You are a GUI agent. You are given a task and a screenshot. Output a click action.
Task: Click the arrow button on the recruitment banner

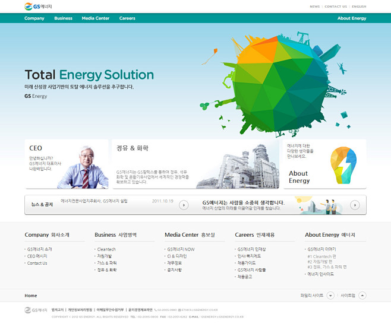355,205
